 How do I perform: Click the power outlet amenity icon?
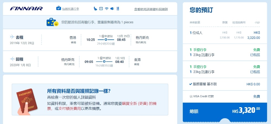(x=112, y=8)
